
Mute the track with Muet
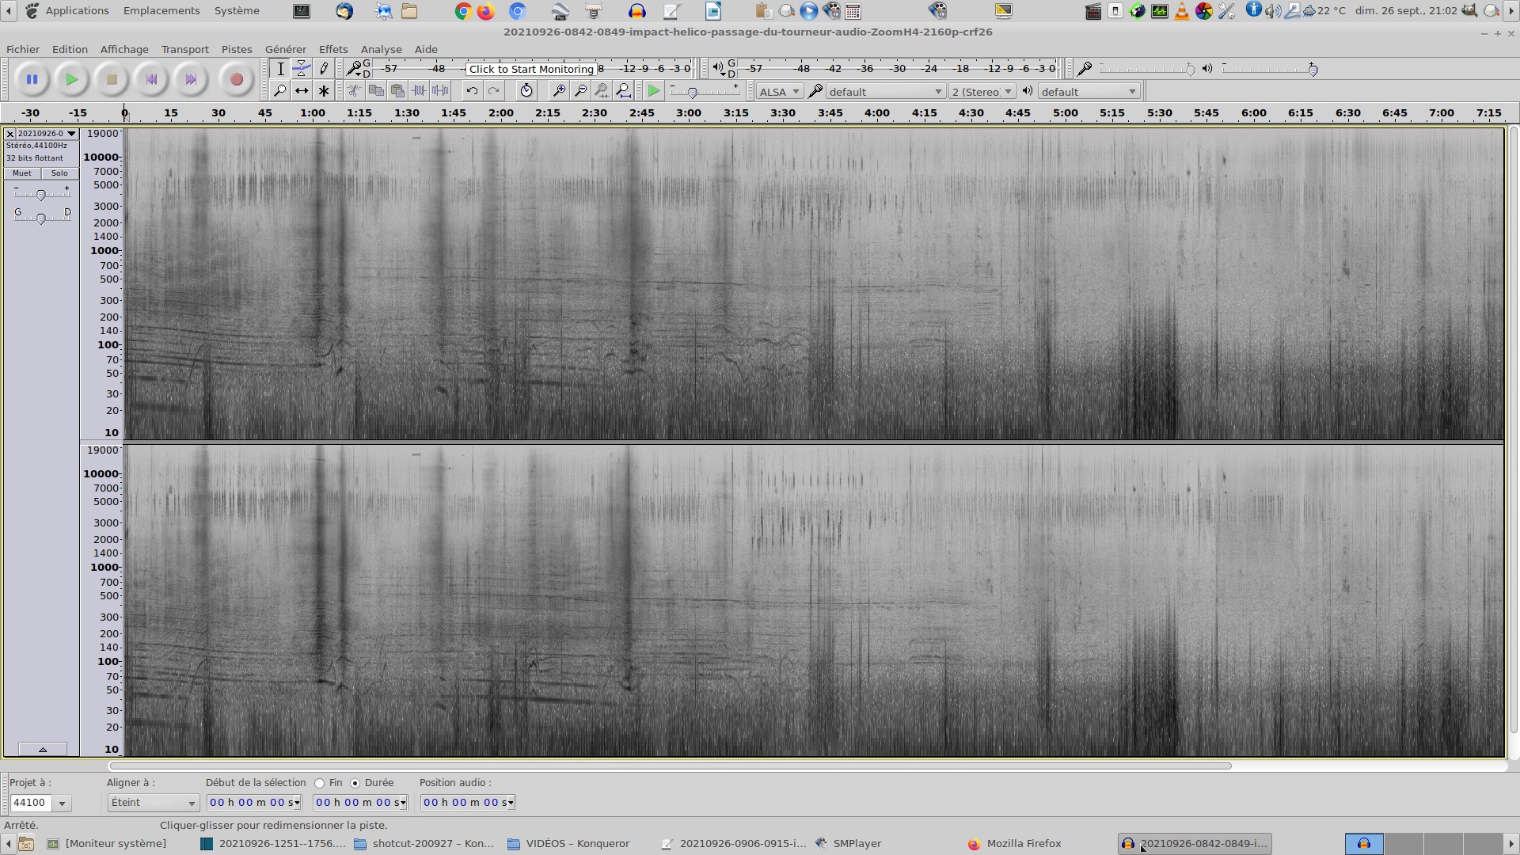point(22,173)
